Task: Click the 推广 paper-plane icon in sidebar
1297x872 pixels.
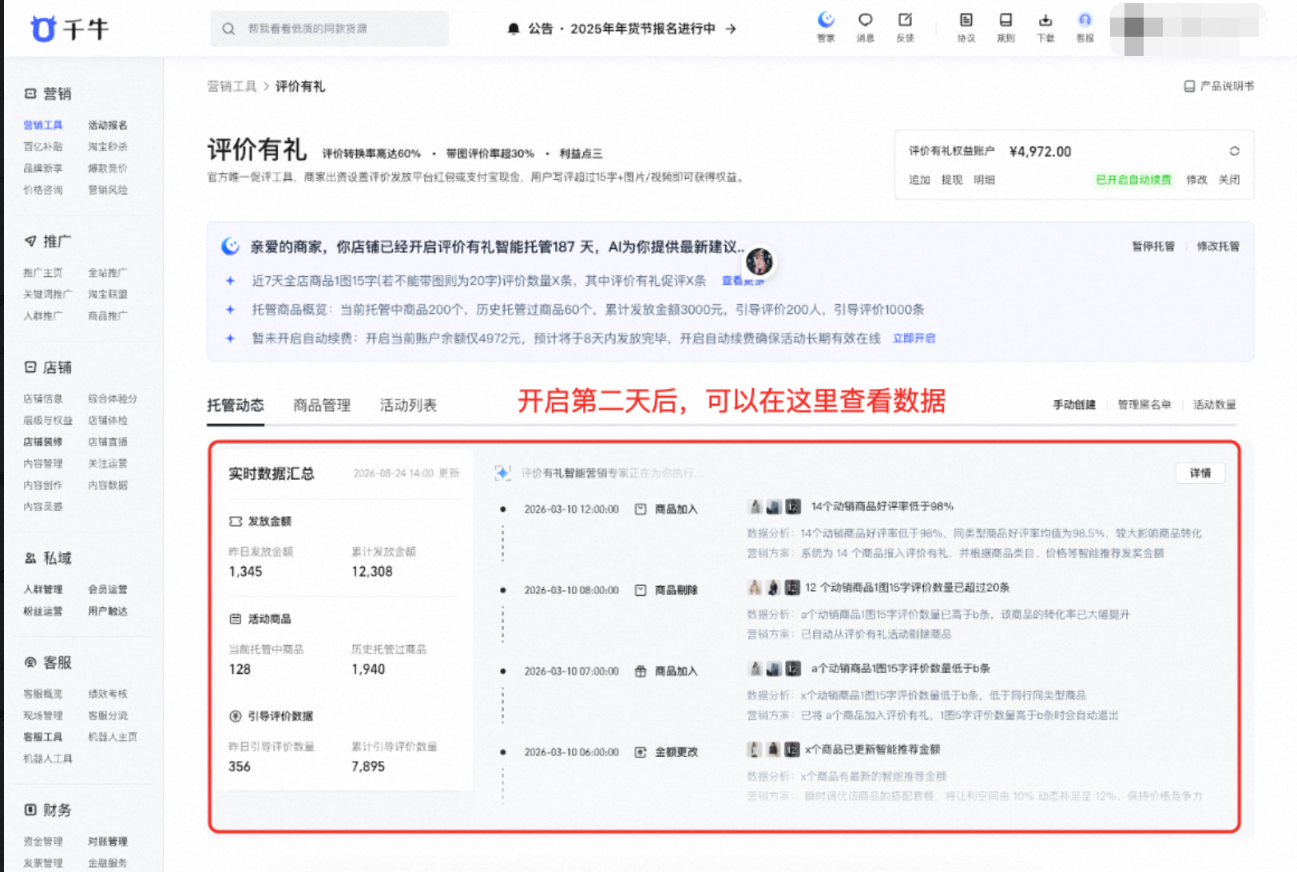Action: tap(30, 240)
